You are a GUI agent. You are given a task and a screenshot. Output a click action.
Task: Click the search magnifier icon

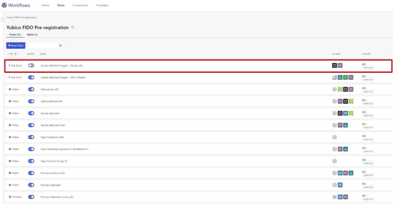tap(61, 46)
